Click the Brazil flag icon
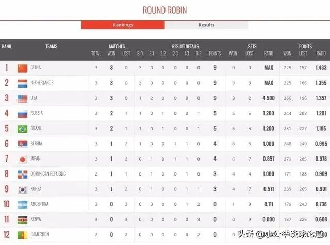This screenshot has height=245, width=330. coord(22,128)
